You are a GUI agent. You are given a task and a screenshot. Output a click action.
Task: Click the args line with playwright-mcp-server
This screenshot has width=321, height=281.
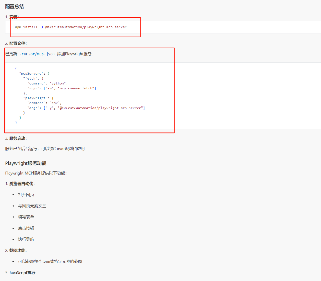pyautogui.click(x=86, y=108)
